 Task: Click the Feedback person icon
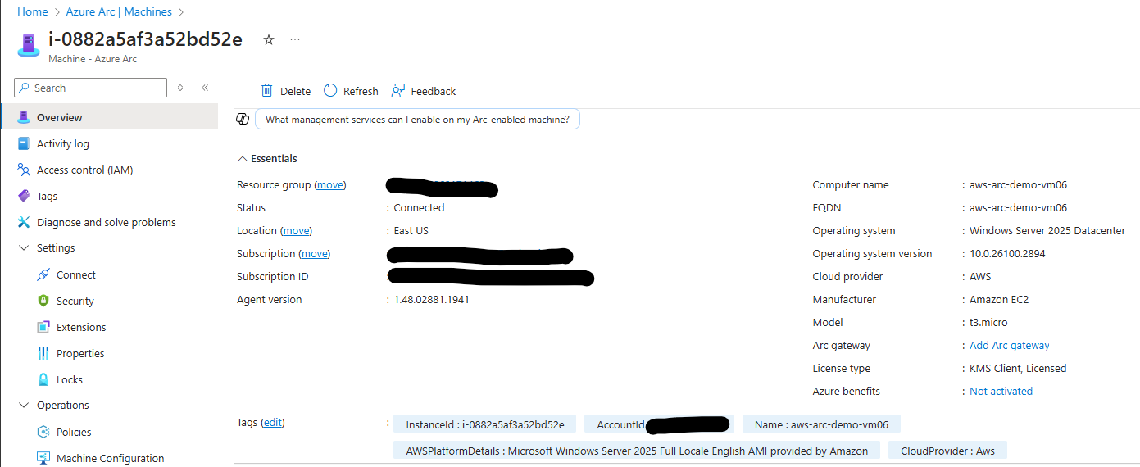pyautogui.click(x=398, y=91)
